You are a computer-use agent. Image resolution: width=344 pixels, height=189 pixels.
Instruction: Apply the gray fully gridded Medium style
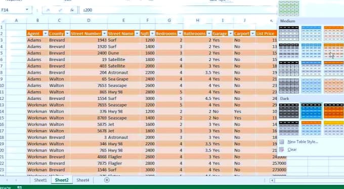(x=289, y=86)
